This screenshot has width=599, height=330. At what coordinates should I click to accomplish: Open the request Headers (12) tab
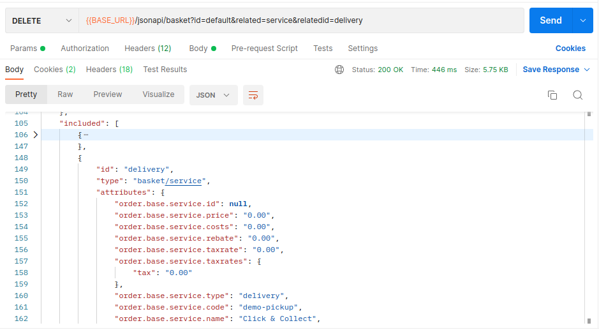click(148, 49)
